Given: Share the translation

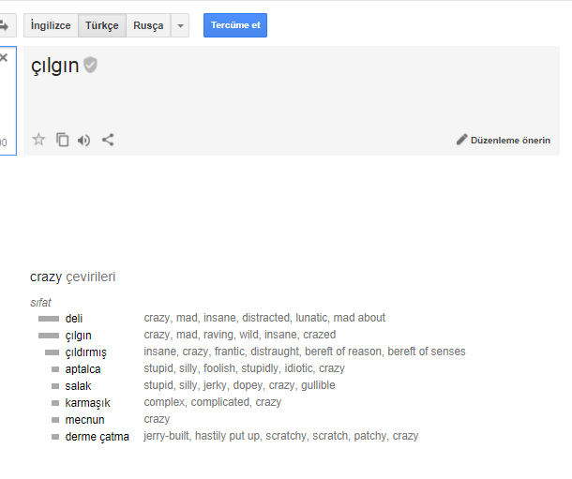Looking at the screenshot, I should (108, 140).
